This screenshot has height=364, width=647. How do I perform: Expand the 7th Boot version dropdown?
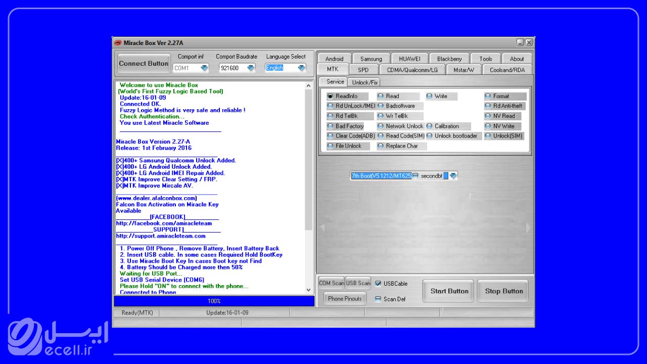click(453, 176)
